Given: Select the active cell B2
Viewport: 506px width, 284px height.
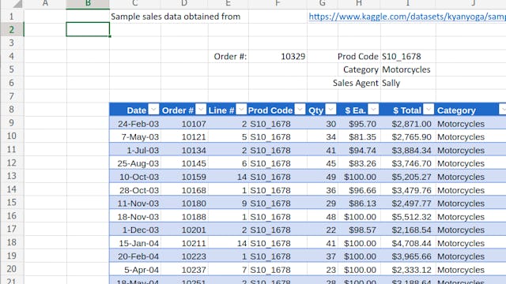Looking at the screenshot, I should 88,30.
